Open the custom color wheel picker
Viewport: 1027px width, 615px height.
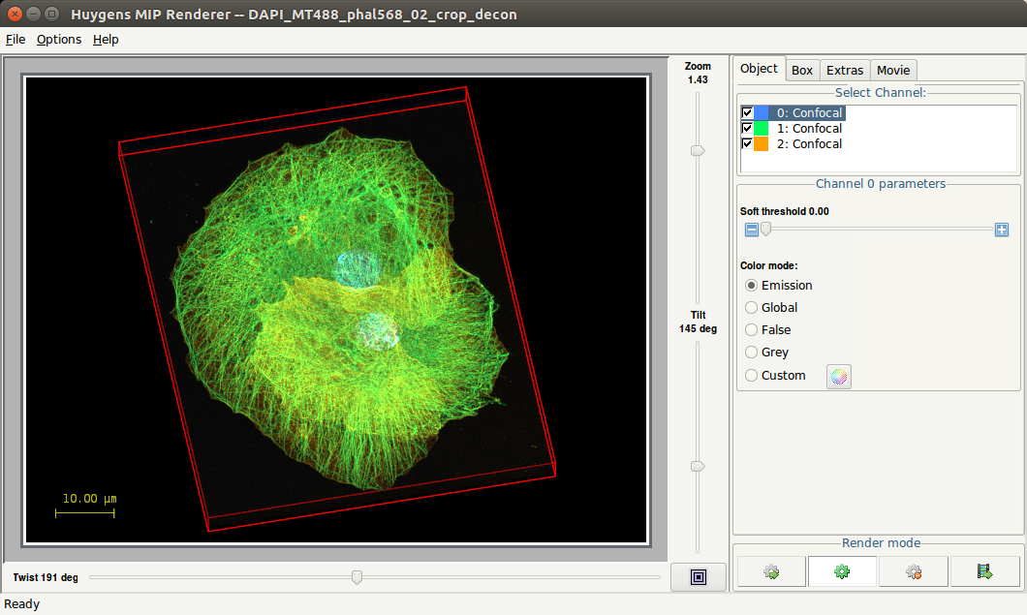pyautogui.click(x=839, y=377)
